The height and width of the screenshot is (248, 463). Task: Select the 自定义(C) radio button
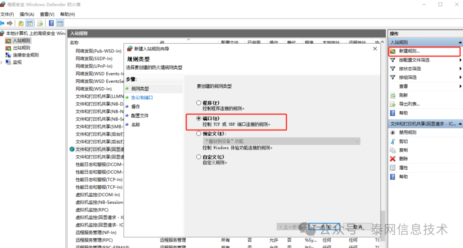[199, 157]
